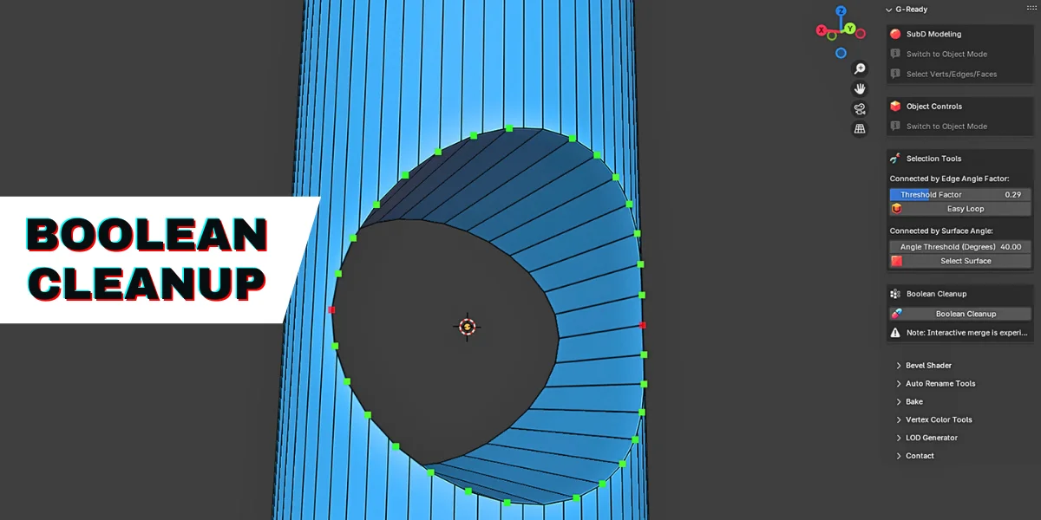Click the camera view icon in the viewport
This screenshot has width=1041, height=520.
859,108
